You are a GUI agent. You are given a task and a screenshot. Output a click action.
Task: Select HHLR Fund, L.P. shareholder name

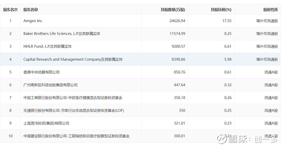pos(48,46)
